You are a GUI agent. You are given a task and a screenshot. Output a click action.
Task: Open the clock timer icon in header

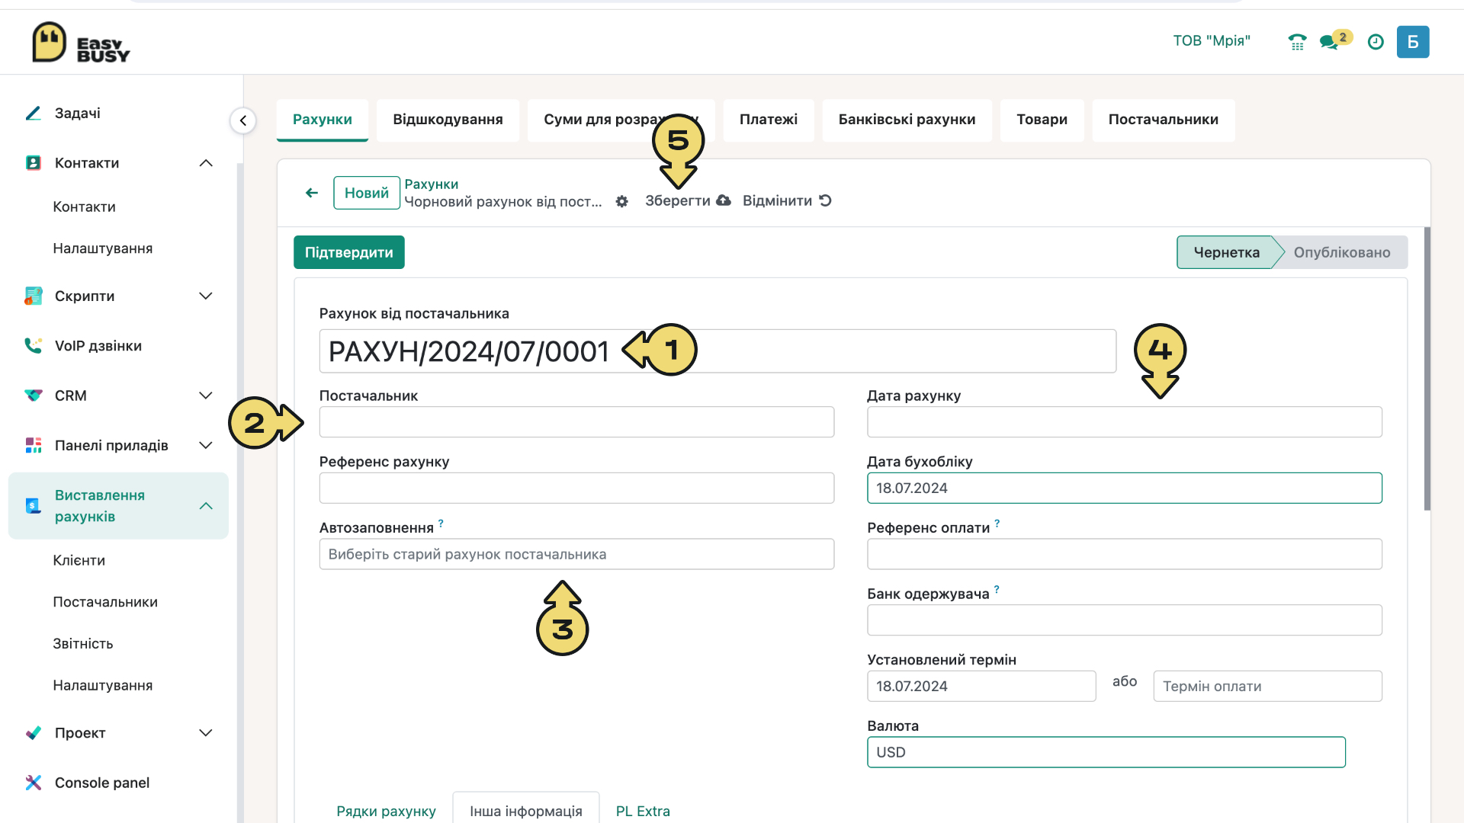click(x=1376, y=42)
